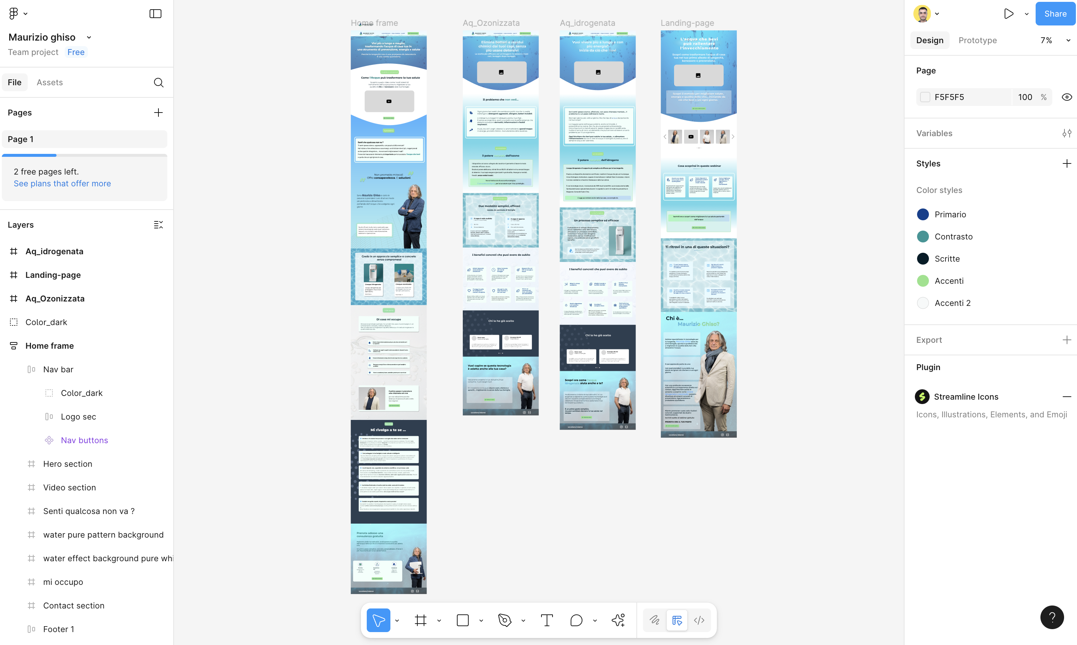Select the Text tool
Viewport: 1077px width, 645px height.
click(547, 620)
